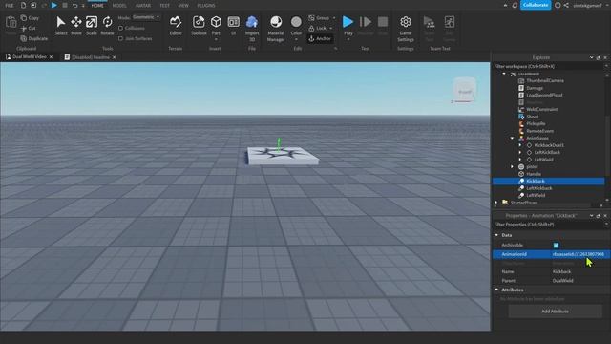Viewport: 611px width, 344px height.
Task: Click the Group objects button
Action: [319, 18]
